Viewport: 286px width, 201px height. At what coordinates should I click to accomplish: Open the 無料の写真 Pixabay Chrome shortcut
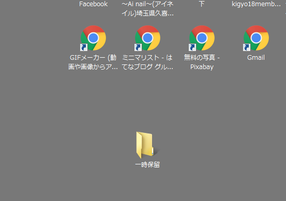point(202,38)
